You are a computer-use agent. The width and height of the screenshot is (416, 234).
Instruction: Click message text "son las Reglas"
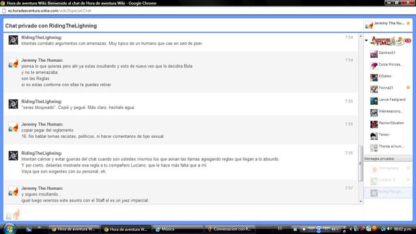tap(35, 79)
